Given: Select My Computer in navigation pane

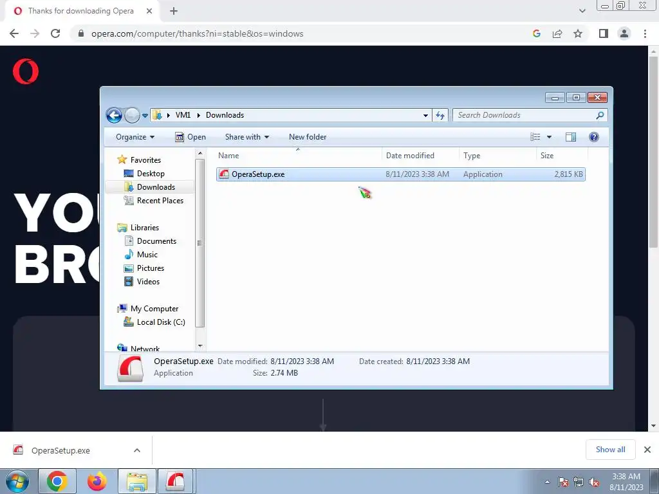Looking at the screenshot, I should pos(154,309).
